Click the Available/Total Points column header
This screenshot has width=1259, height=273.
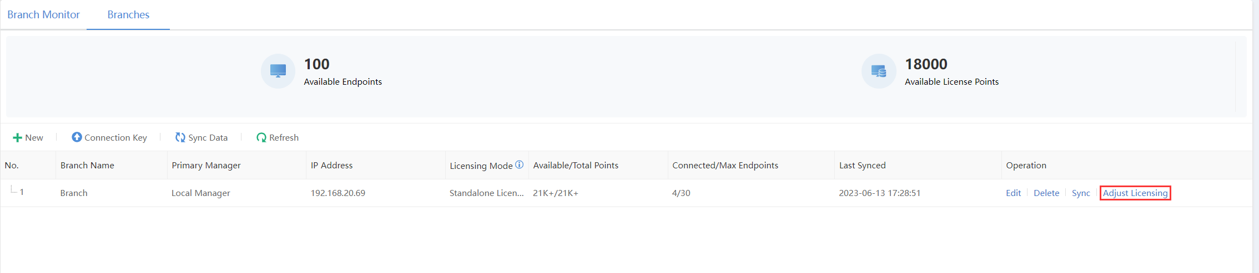pos(575,166)
